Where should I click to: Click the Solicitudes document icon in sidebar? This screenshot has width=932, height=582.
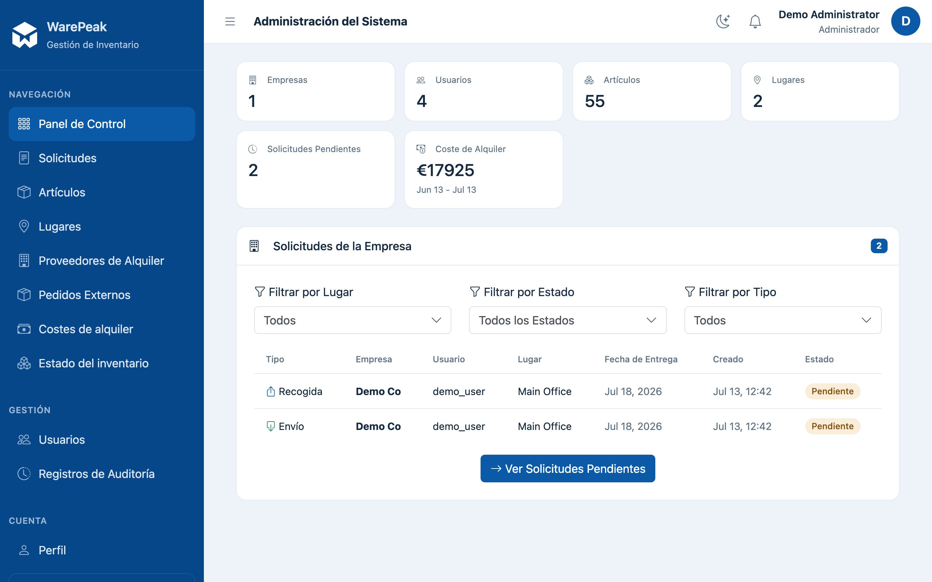[x=24, y=158]
